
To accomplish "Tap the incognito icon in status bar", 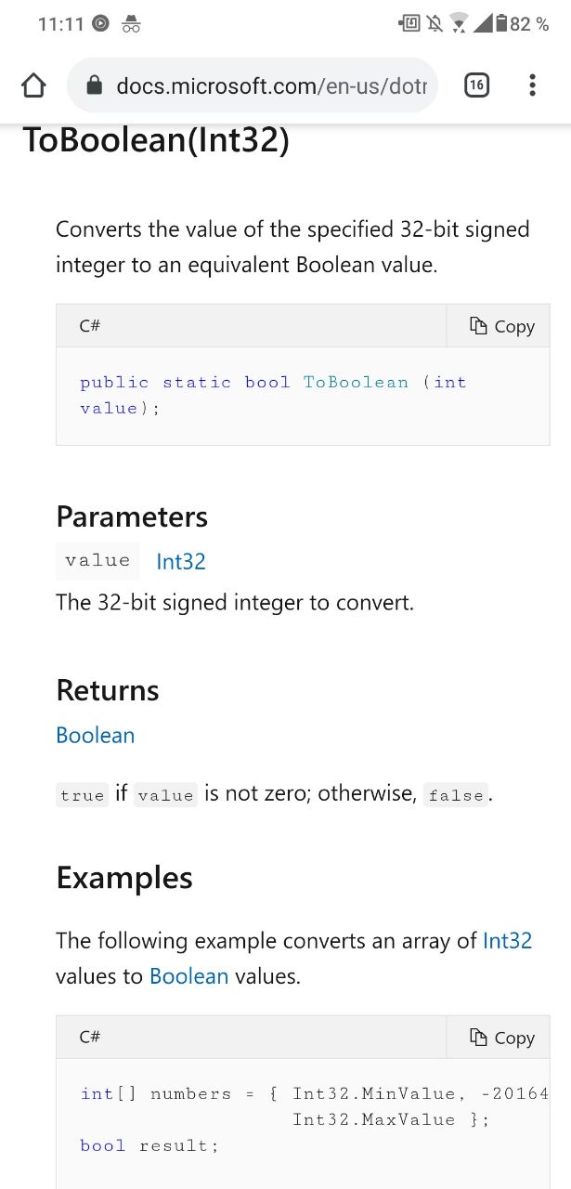I will click(x=132, y=24).
